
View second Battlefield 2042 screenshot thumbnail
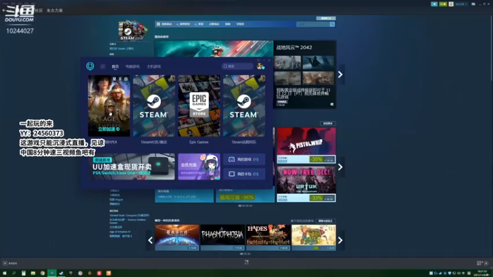318,63
